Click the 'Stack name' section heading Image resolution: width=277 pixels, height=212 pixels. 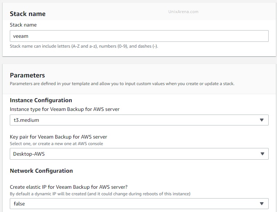tap(28, 14)
